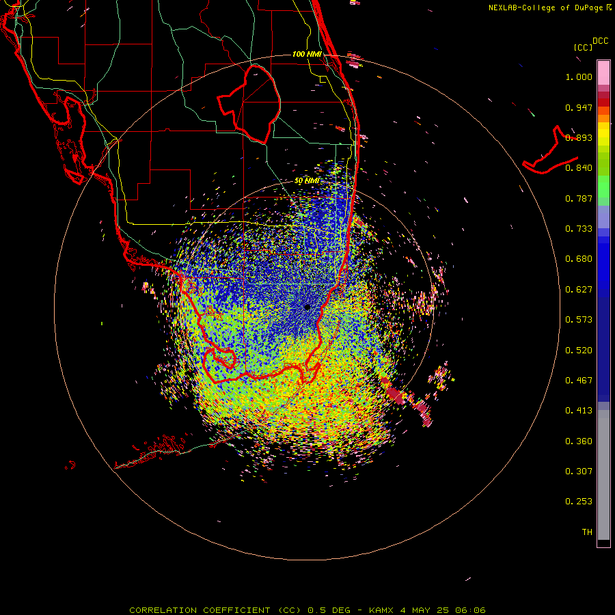Click the 0.360 scale value
The height and width of the screenshot is (615, 615).
579,441
